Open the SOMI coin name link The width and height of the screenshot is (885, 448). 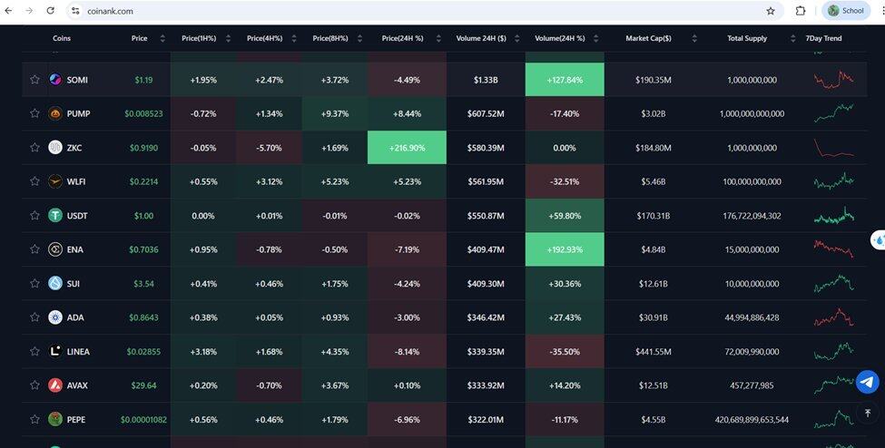[77, 80]
